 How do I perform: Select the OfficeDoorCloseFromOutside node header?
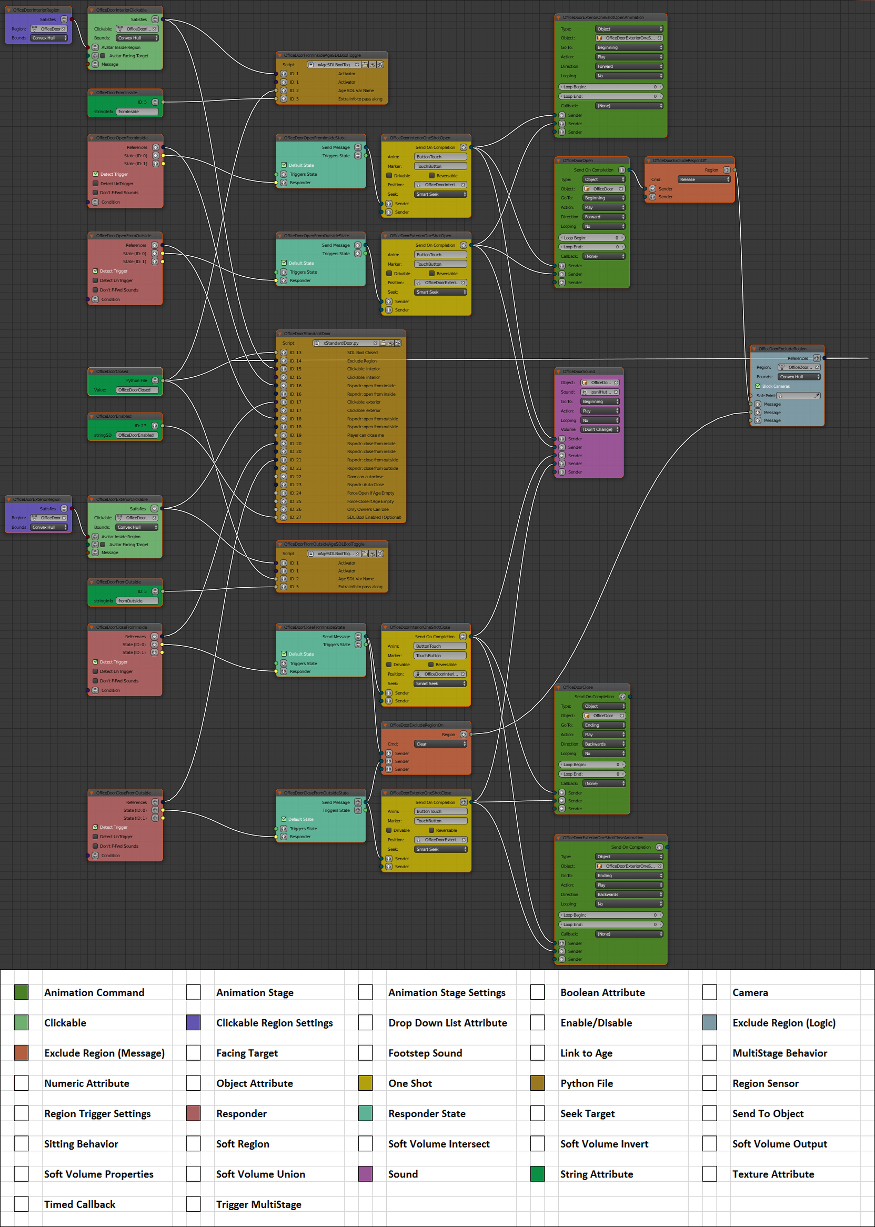pos(125,793)
